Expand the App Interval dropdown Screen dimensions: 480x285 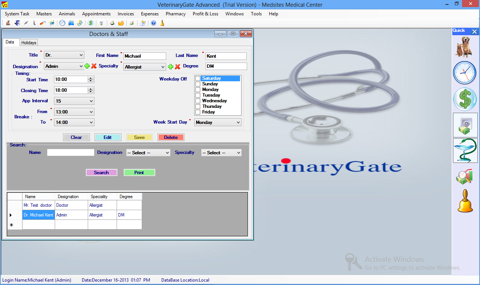[74, 101]
